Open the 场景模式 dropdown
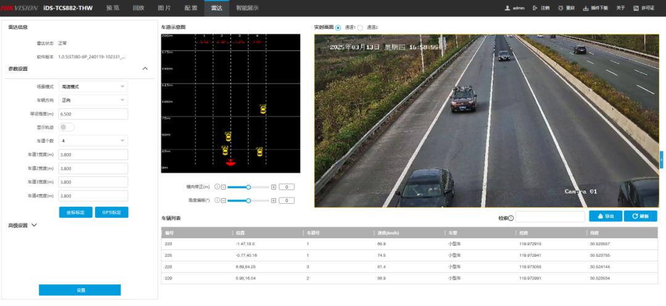 pos(93,87)
